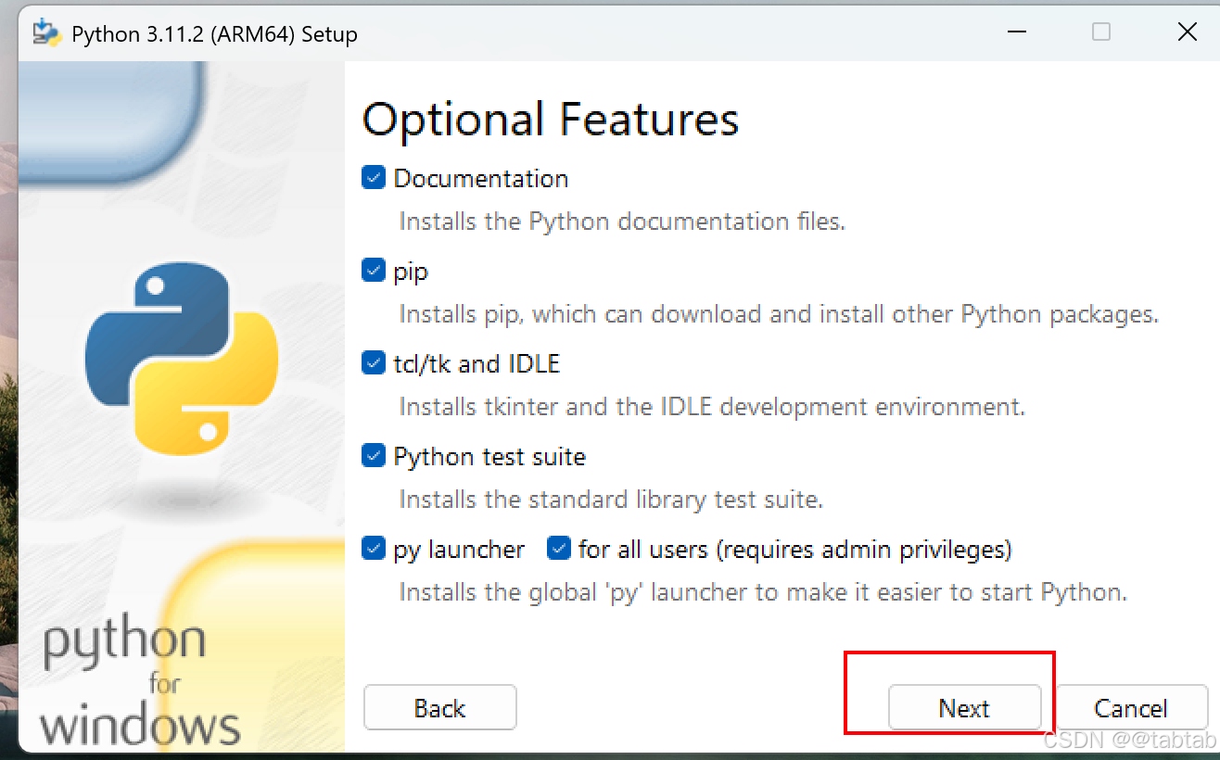
Task: Disable the Python test suite checkbox
Action: click(374, 456)
